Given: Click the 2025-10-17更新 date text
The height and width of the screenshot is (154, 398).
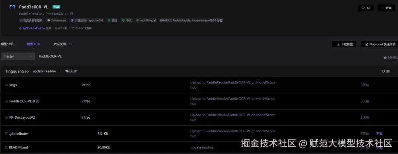Looking at the screenshot, I should (x=81, y=28).
